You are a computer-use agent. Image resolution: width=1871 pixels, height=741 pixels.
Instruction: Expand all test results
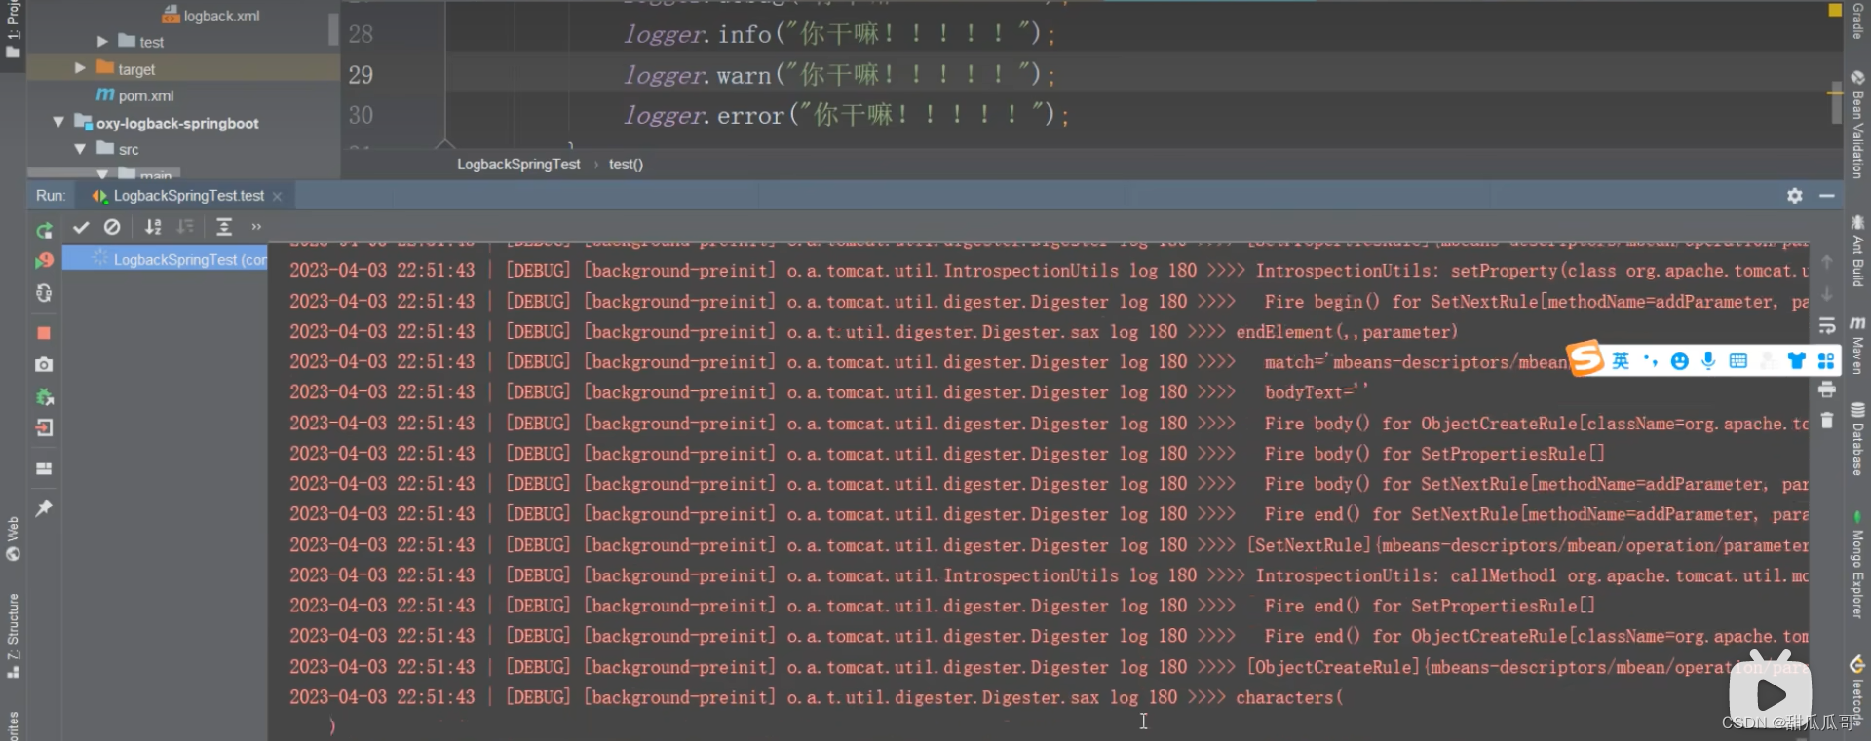[x=224, y=227]
